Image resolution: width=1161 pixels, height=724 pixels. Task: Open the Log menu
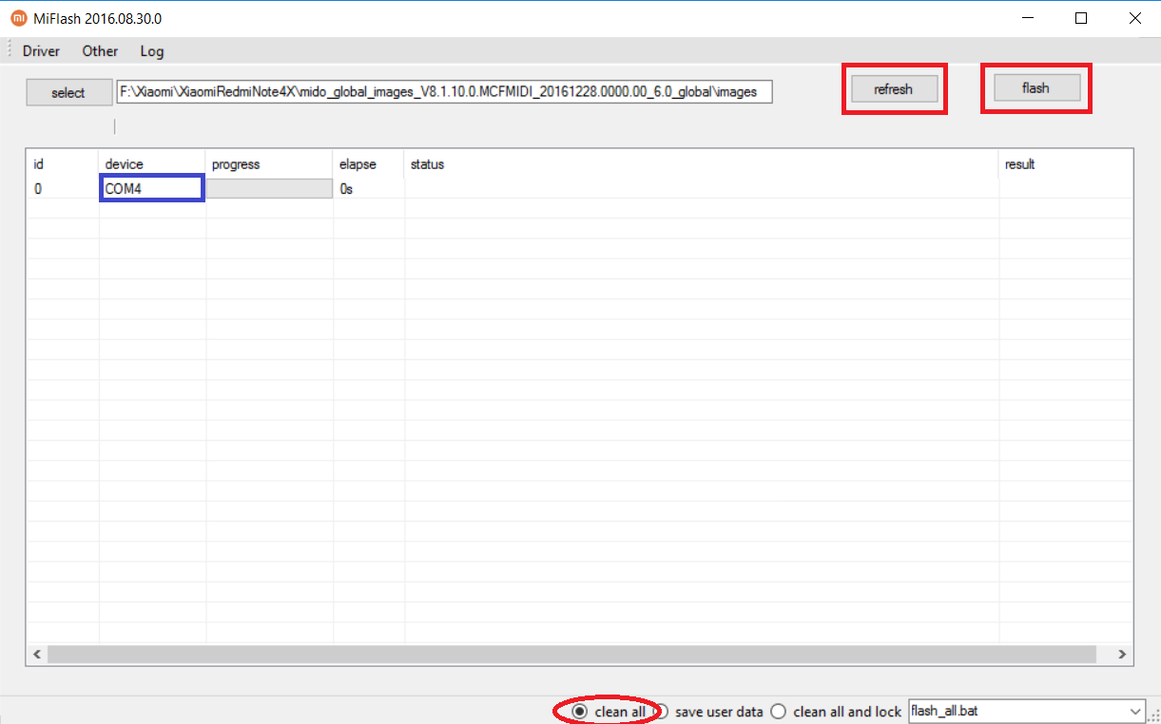pyautogui.click(x=151, y=51)
